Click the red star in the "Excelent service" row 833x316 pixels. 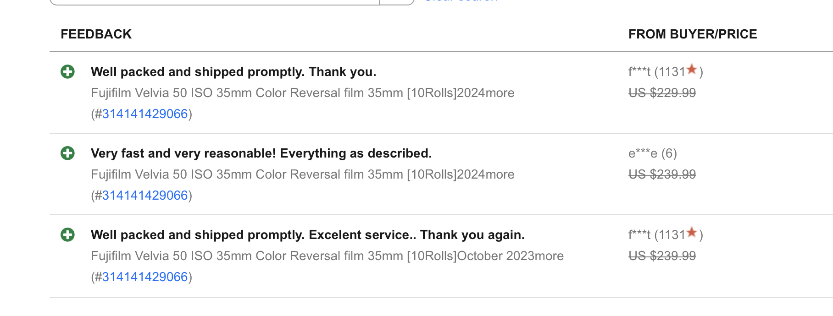tap(692, 233)
